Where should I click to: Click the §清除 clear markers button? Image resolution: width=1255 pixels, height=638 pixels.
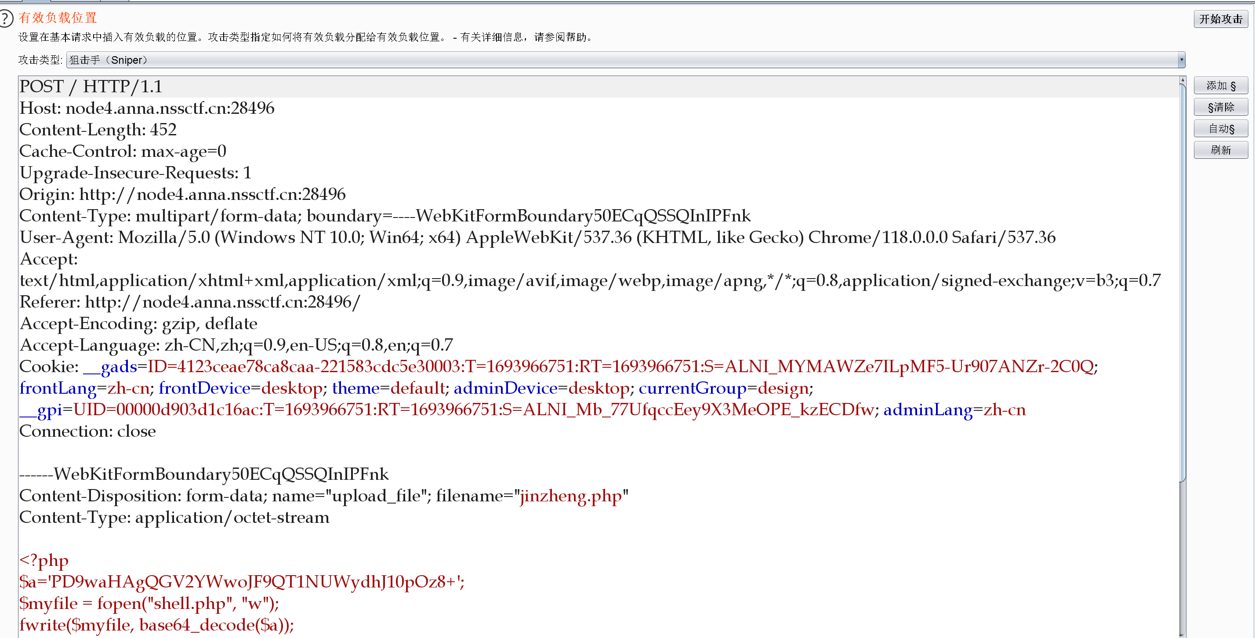pyautogui.click(x=1220, y=107)
